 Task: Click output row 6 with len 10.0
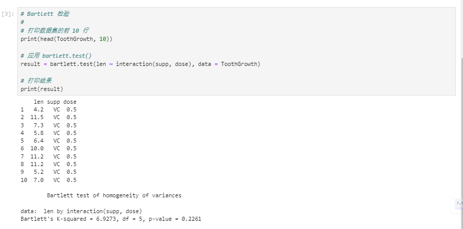pos(49,148)
